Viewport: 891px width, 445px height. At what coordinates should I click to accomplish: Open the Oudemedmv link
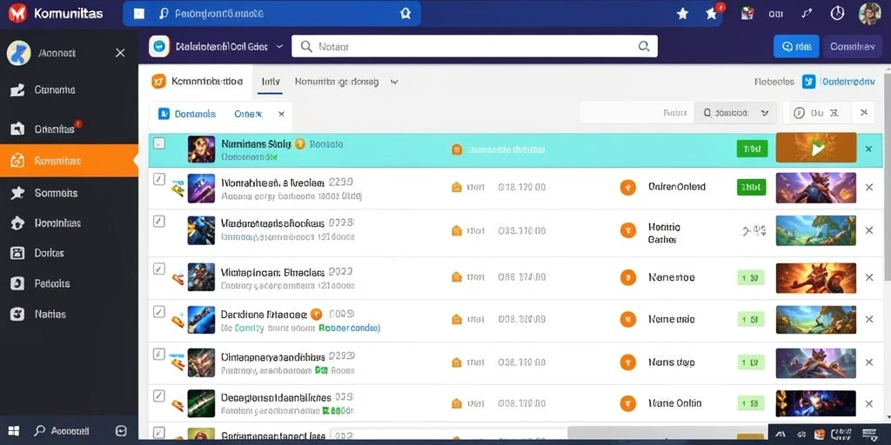pos(849,82)
